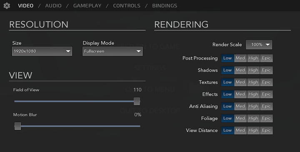The image size is (300, 152).
Task: Switch to the AUDIO tab
Action: coord(53,6)
